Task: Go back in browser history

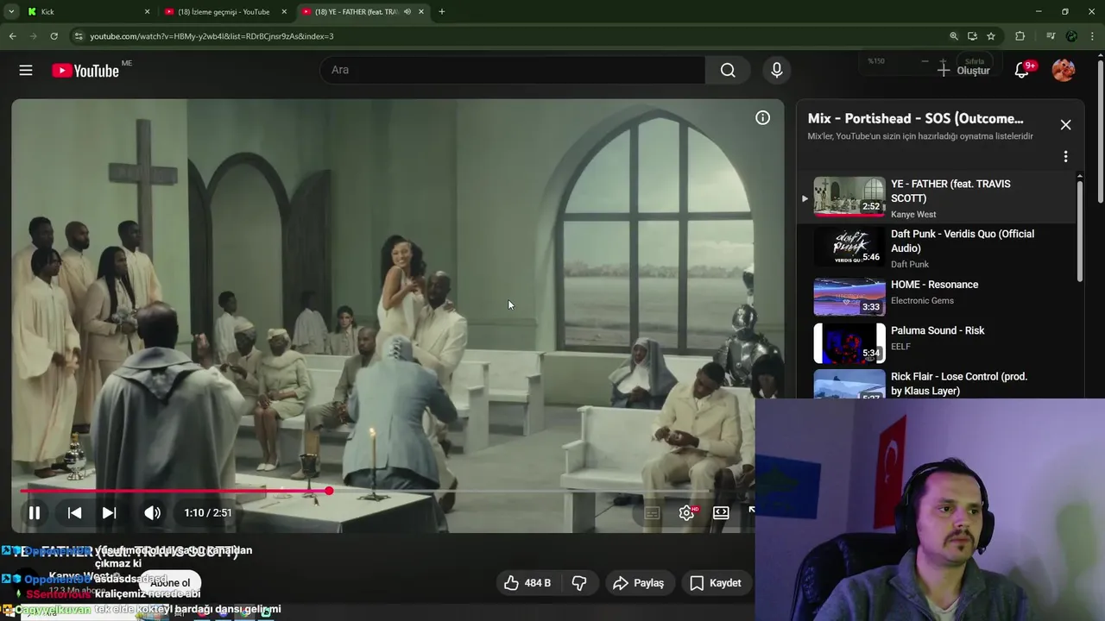Action: pos(12,36)
